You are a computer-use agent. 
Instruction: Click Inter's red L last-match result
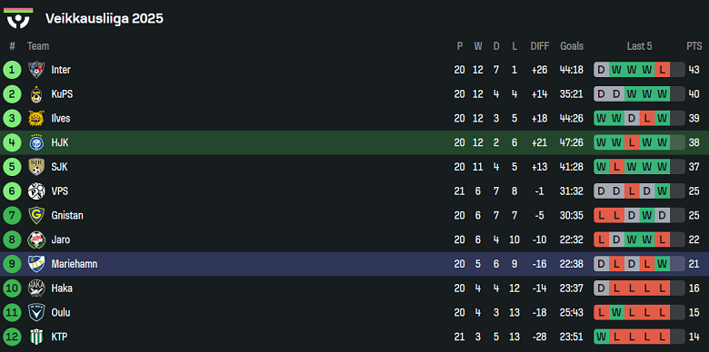[x=662, y=70]
